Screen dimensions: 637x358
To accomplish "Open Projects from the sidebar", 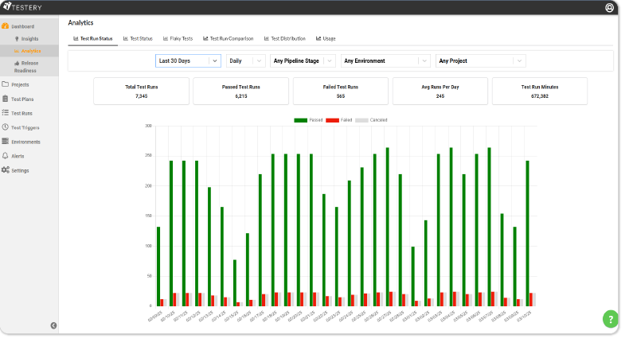I will pos(21,84).
